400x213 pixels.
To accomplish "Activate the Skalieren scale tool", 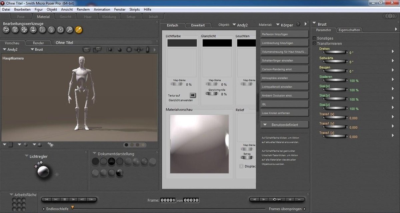I will click(x=43, y=30).
